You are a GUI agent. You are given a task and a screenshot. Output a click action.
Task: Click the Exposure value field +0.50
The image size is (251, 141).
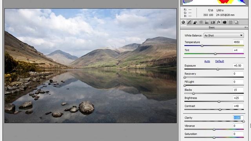[238, 66]
